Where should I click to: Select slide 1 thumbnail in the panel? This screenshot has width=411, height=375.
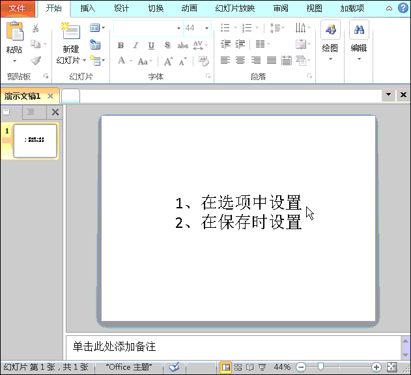click(x=35, y=140)
